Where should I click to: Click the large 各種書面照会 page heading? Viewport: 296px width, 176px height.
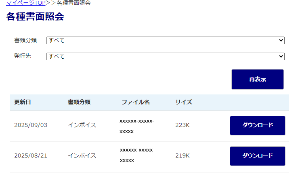coord(35,17)
